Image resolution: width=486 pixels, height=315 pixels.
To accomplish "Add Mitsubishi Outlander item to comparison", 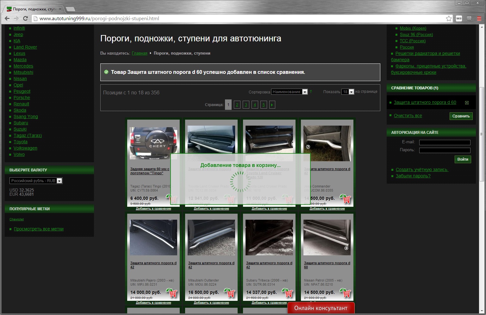I will pos(211,303).
